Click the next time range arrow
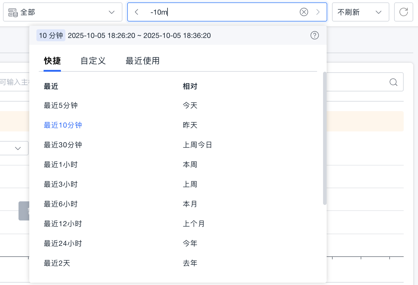Image resolution: width=418 pixels, height=285 pixels. tap(318, 12)
